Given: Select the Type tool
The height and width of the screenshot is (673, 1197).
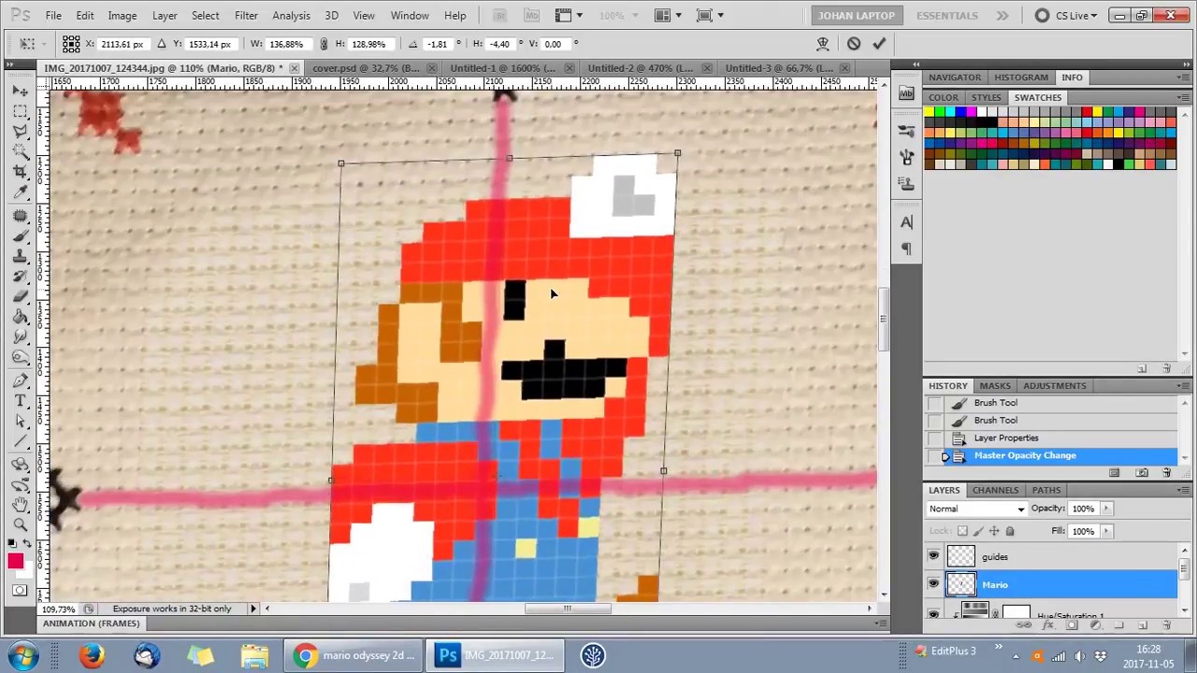Looking at the screenshot, I should coord(21,401).
